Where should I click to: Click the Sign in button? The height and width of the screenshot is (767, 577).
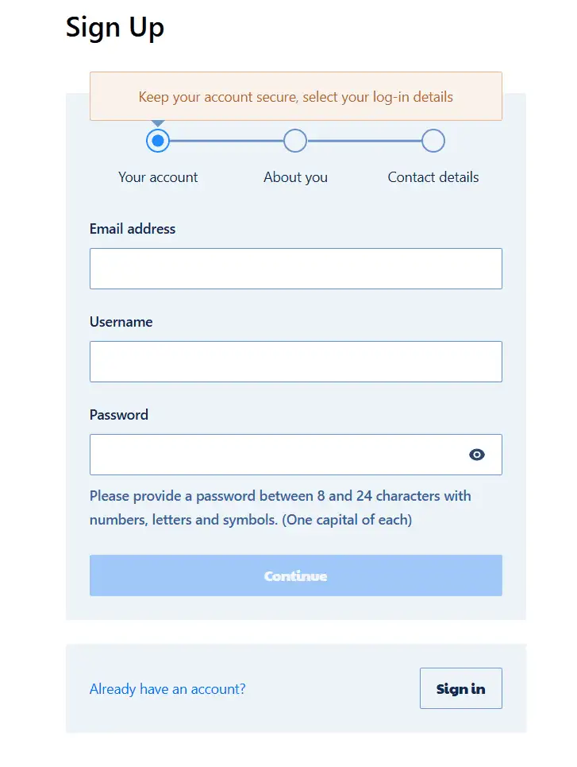(x=460, y=688)
